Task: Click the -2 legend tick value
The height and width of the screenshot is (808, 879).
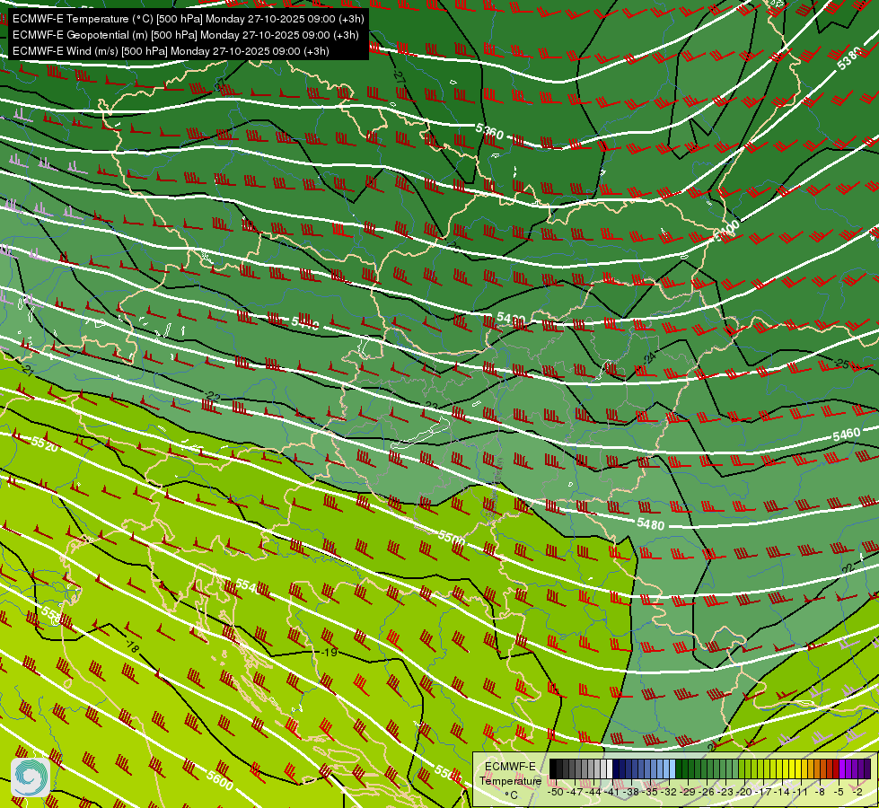Action: (857, 793)
